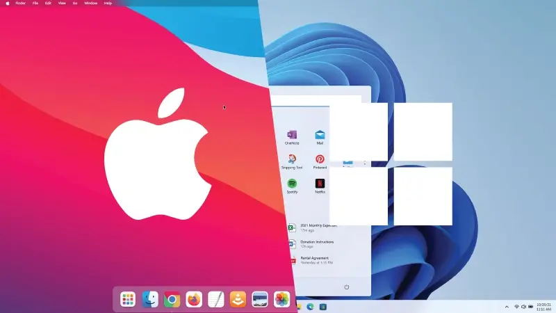The image size is (556, 313).
Task: Launch Snipping Tool from Start menu
Action: tap(292, 162)
